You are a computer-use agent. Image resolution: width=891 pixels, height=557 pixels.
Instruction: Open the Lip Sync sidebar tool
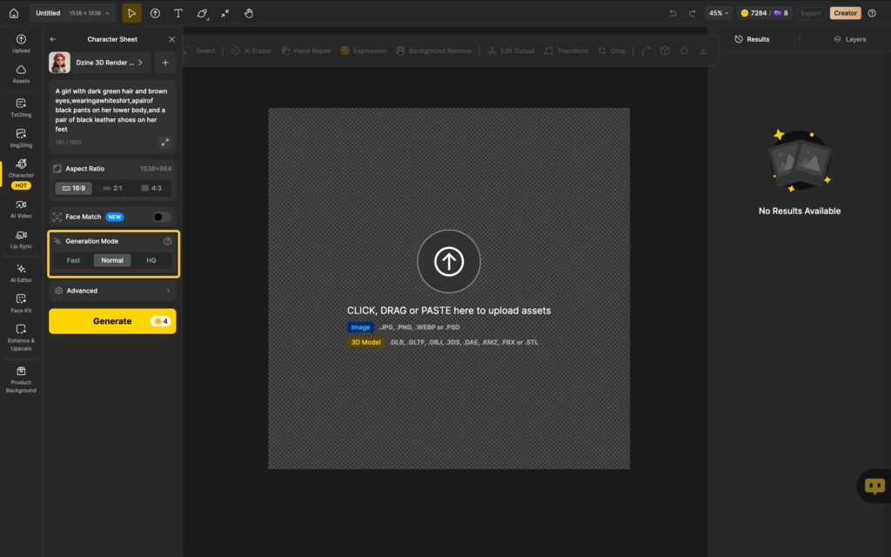[x=21, y=238]
